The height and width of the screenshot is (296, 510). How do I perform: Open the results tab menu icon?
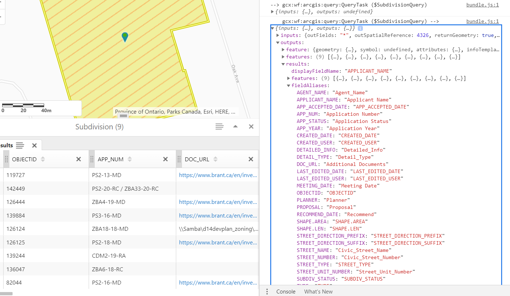click(20, 145)
